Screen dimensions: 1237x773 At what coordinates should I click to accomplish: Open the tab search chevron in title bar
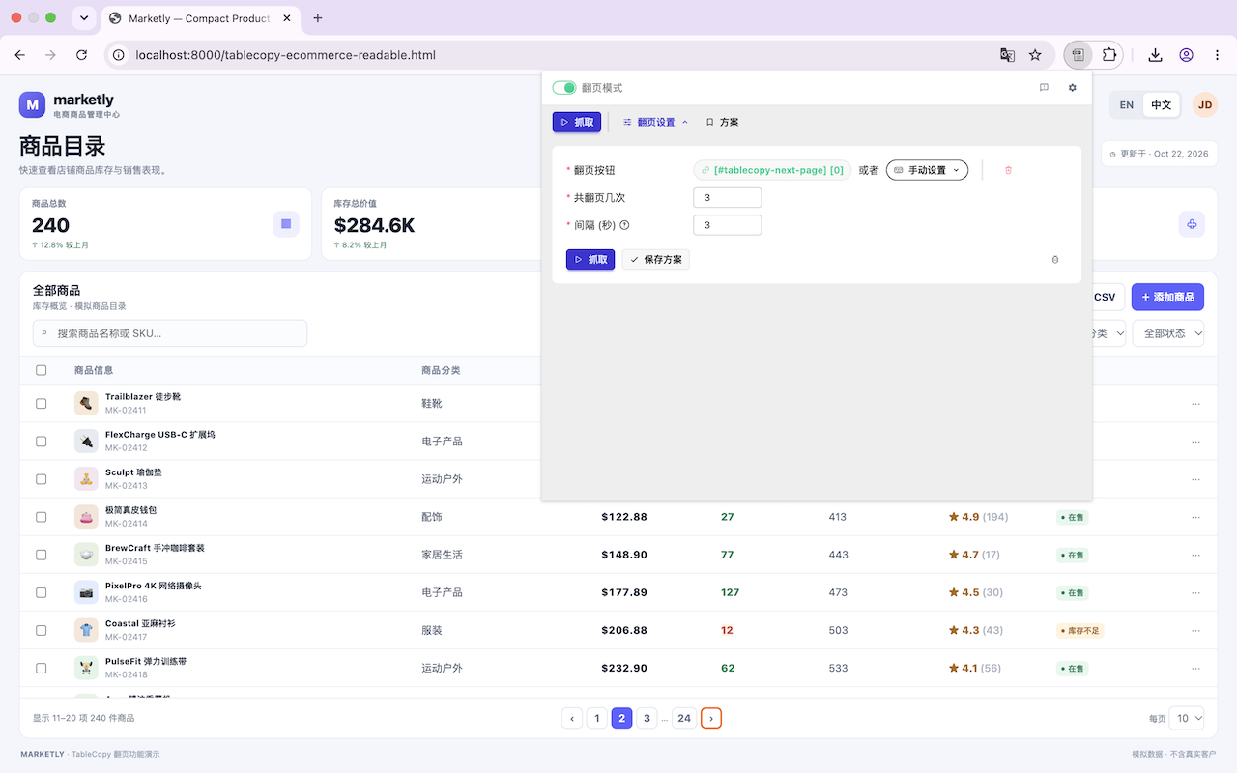click(x=84, y=18)
